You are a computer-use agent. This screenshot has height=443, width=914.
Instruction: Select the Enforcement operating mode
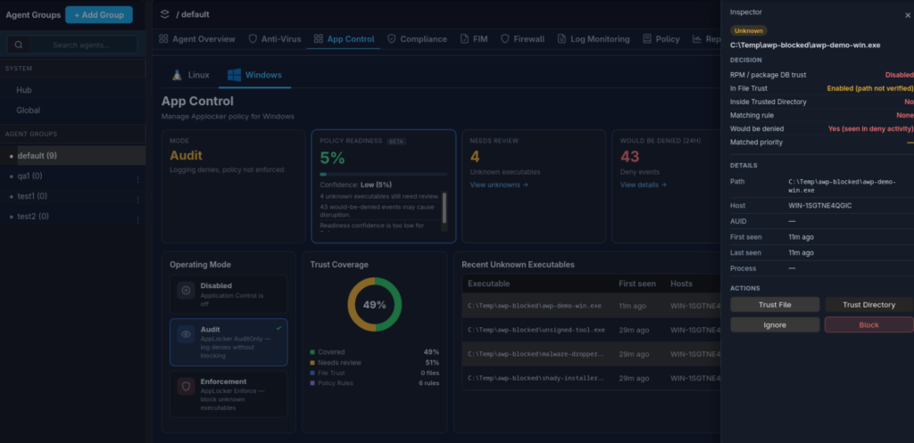click(x=228, y=394)
